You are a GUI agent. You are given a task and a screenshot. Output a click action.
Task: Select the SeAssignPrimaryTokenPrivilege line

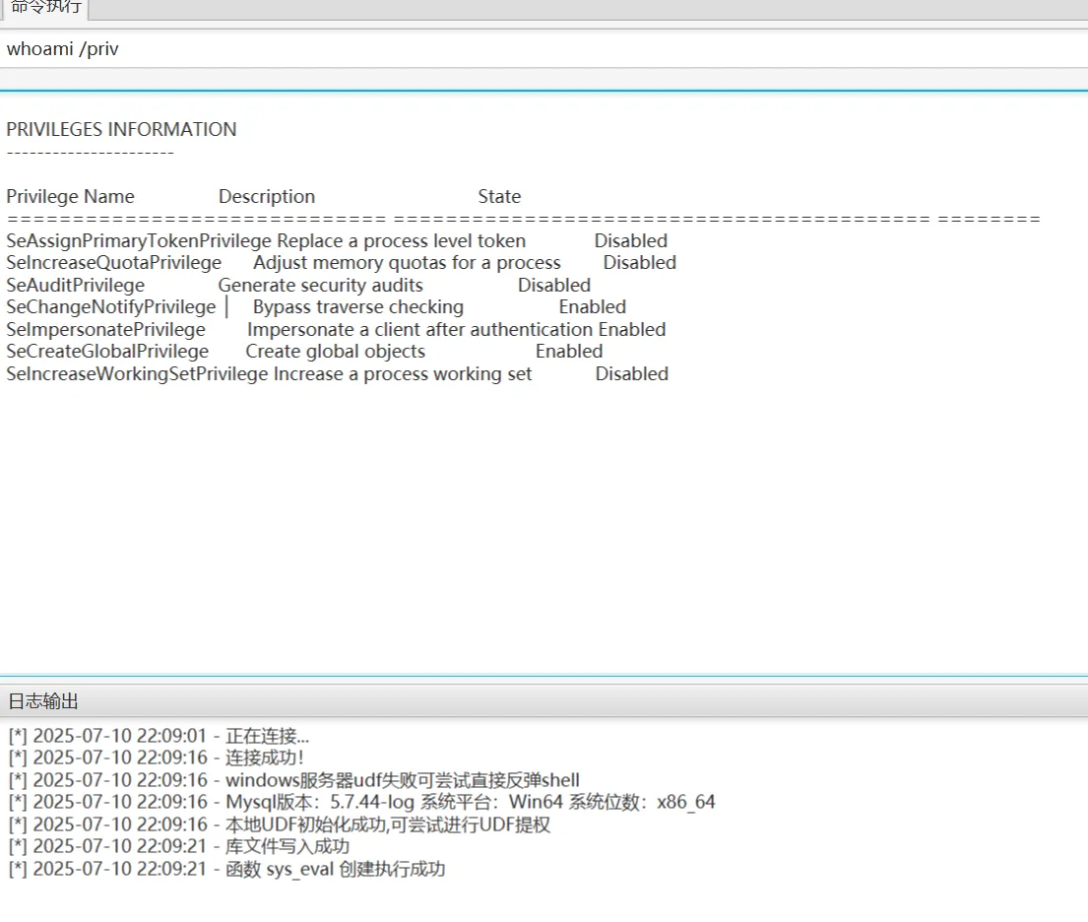point(139,240)
